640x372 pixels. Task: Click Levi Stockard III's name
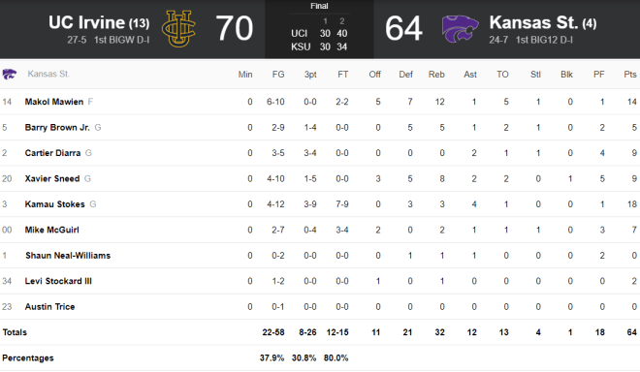[x=58, y=281]
